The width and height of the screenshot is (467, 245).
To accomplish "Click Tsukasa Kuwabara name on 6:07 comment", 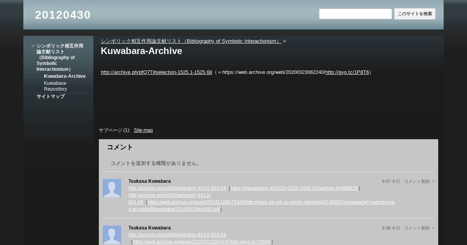I will [149, 181].
